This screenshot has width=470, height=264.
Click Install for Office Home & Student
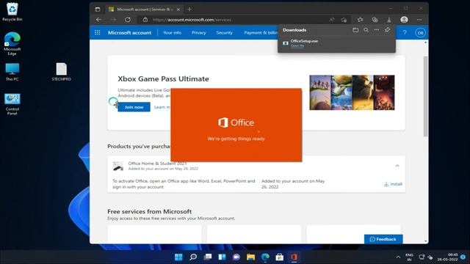coord(393,184)
